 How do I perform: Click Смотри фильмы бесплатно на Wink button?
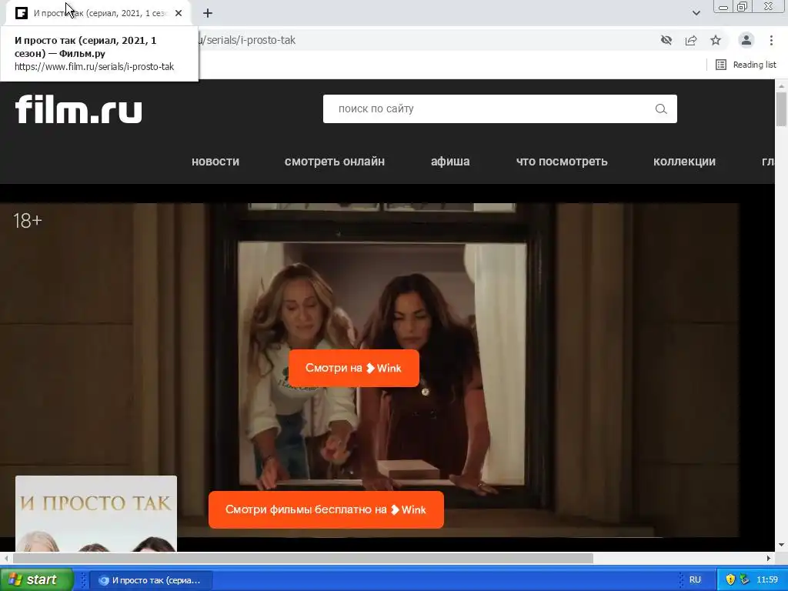click(x=326, y=509)
